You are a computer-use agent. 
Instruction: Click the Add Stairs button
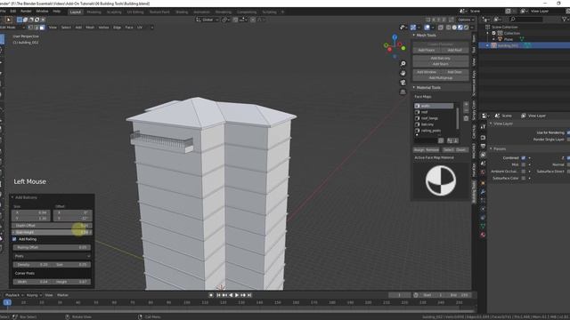click(x=440, y=64)
